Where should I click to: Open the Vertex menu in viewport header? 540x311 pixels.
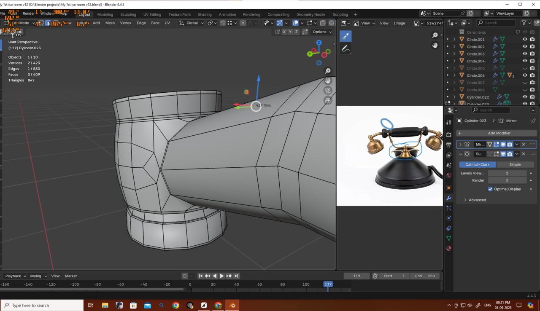tap(126, 23)
